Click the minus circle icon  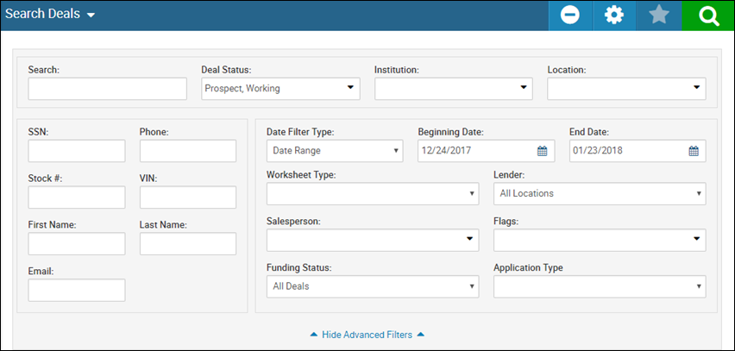click(570, 16)
